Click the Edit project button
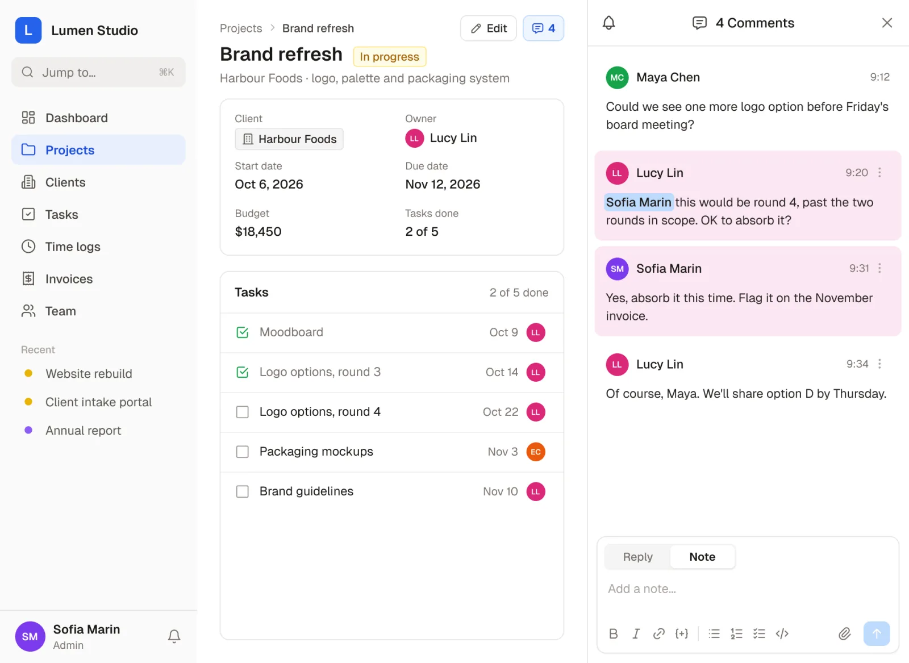 (489, 28)
